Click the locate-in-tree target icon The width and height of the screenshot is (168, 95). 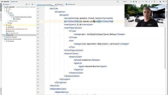27,4
